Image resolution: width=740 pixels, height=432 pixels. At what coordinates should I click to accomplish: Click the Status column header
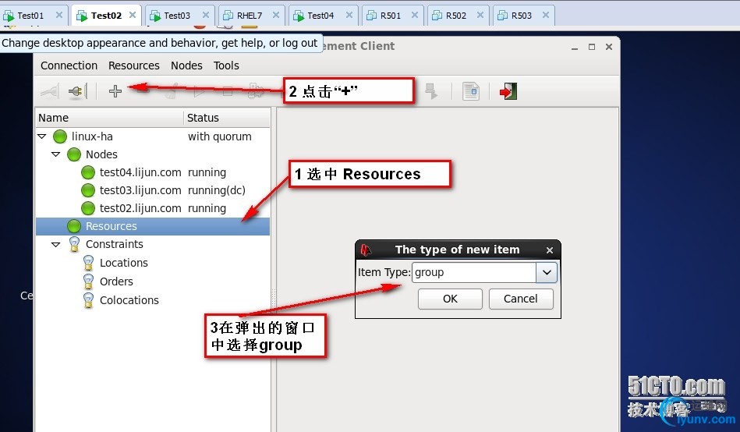[227, 118]
